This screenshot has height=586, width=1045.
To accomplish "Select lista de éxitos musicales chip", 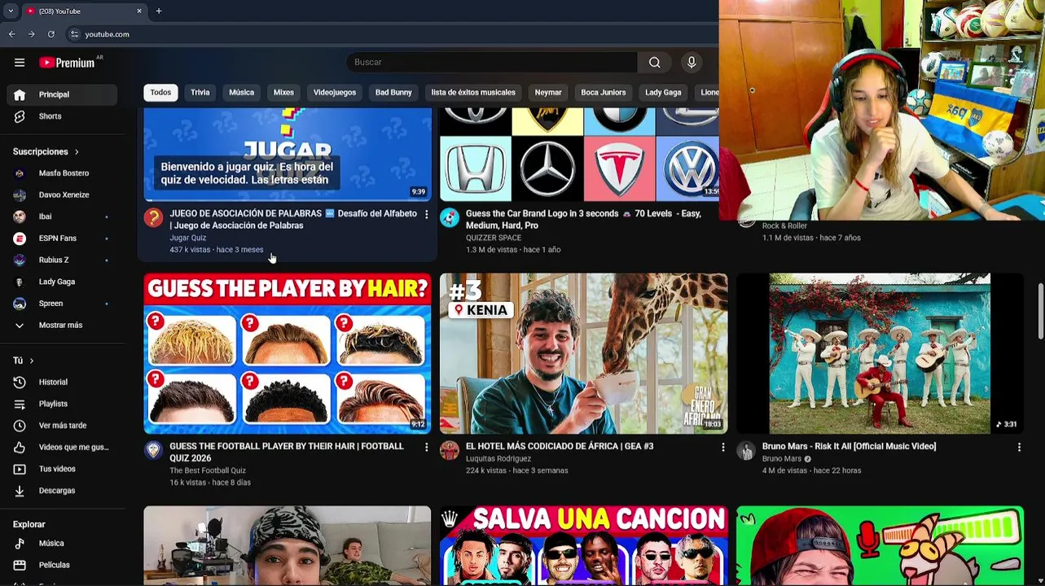I will coord(473,92).
